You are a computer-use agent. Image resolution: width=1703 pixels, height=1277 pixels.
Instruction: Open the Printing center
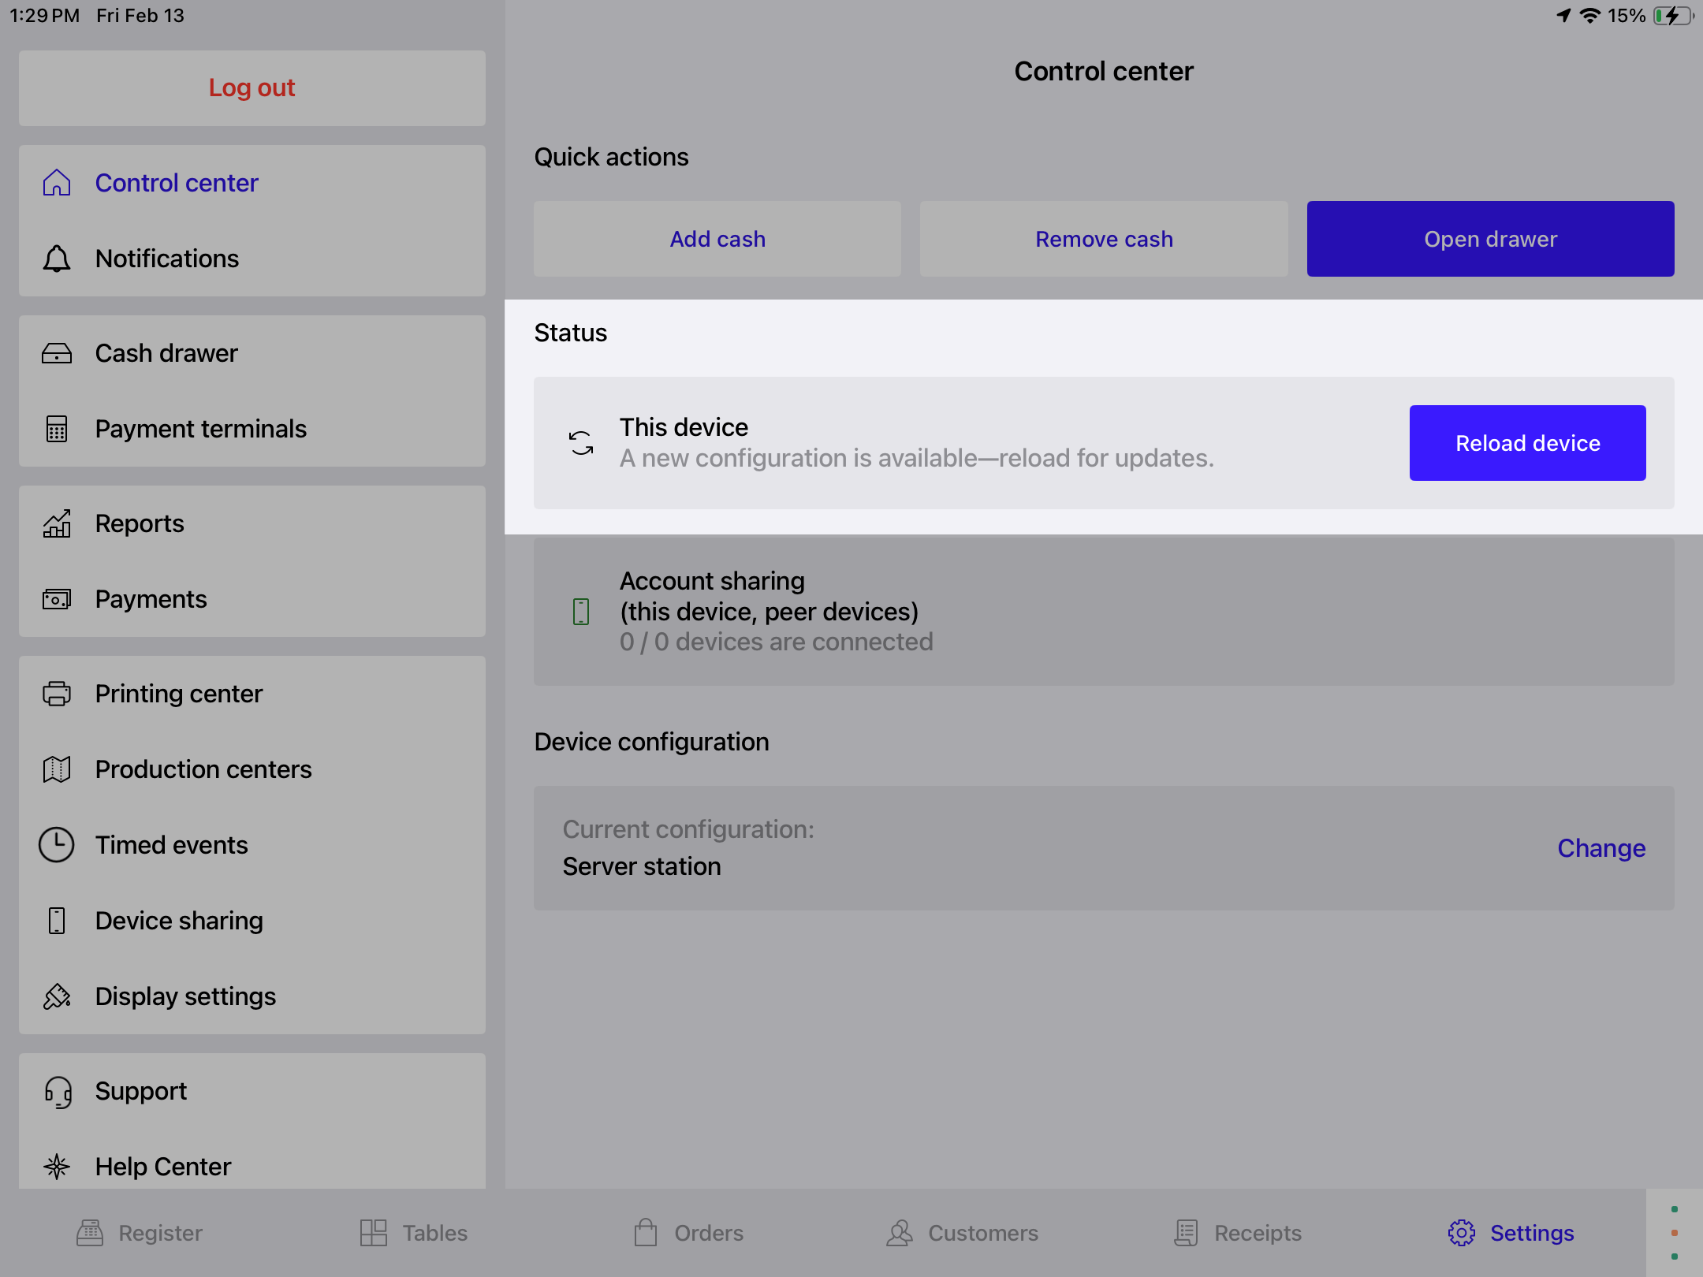coord(178,693)
